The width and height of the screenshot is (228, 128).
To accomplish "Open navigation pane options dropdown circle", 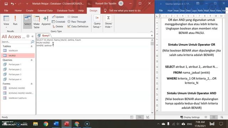I will (x=28, y=36).
